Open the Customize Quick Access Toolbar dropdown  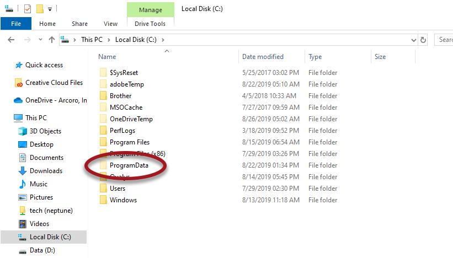(x=50, y=9)
